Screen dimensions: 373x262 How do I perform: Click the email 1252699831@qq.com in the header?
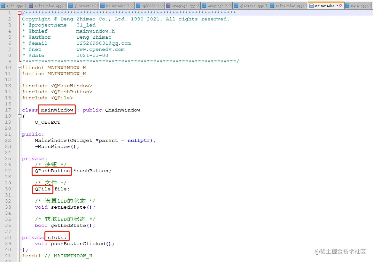coord(104,43)
